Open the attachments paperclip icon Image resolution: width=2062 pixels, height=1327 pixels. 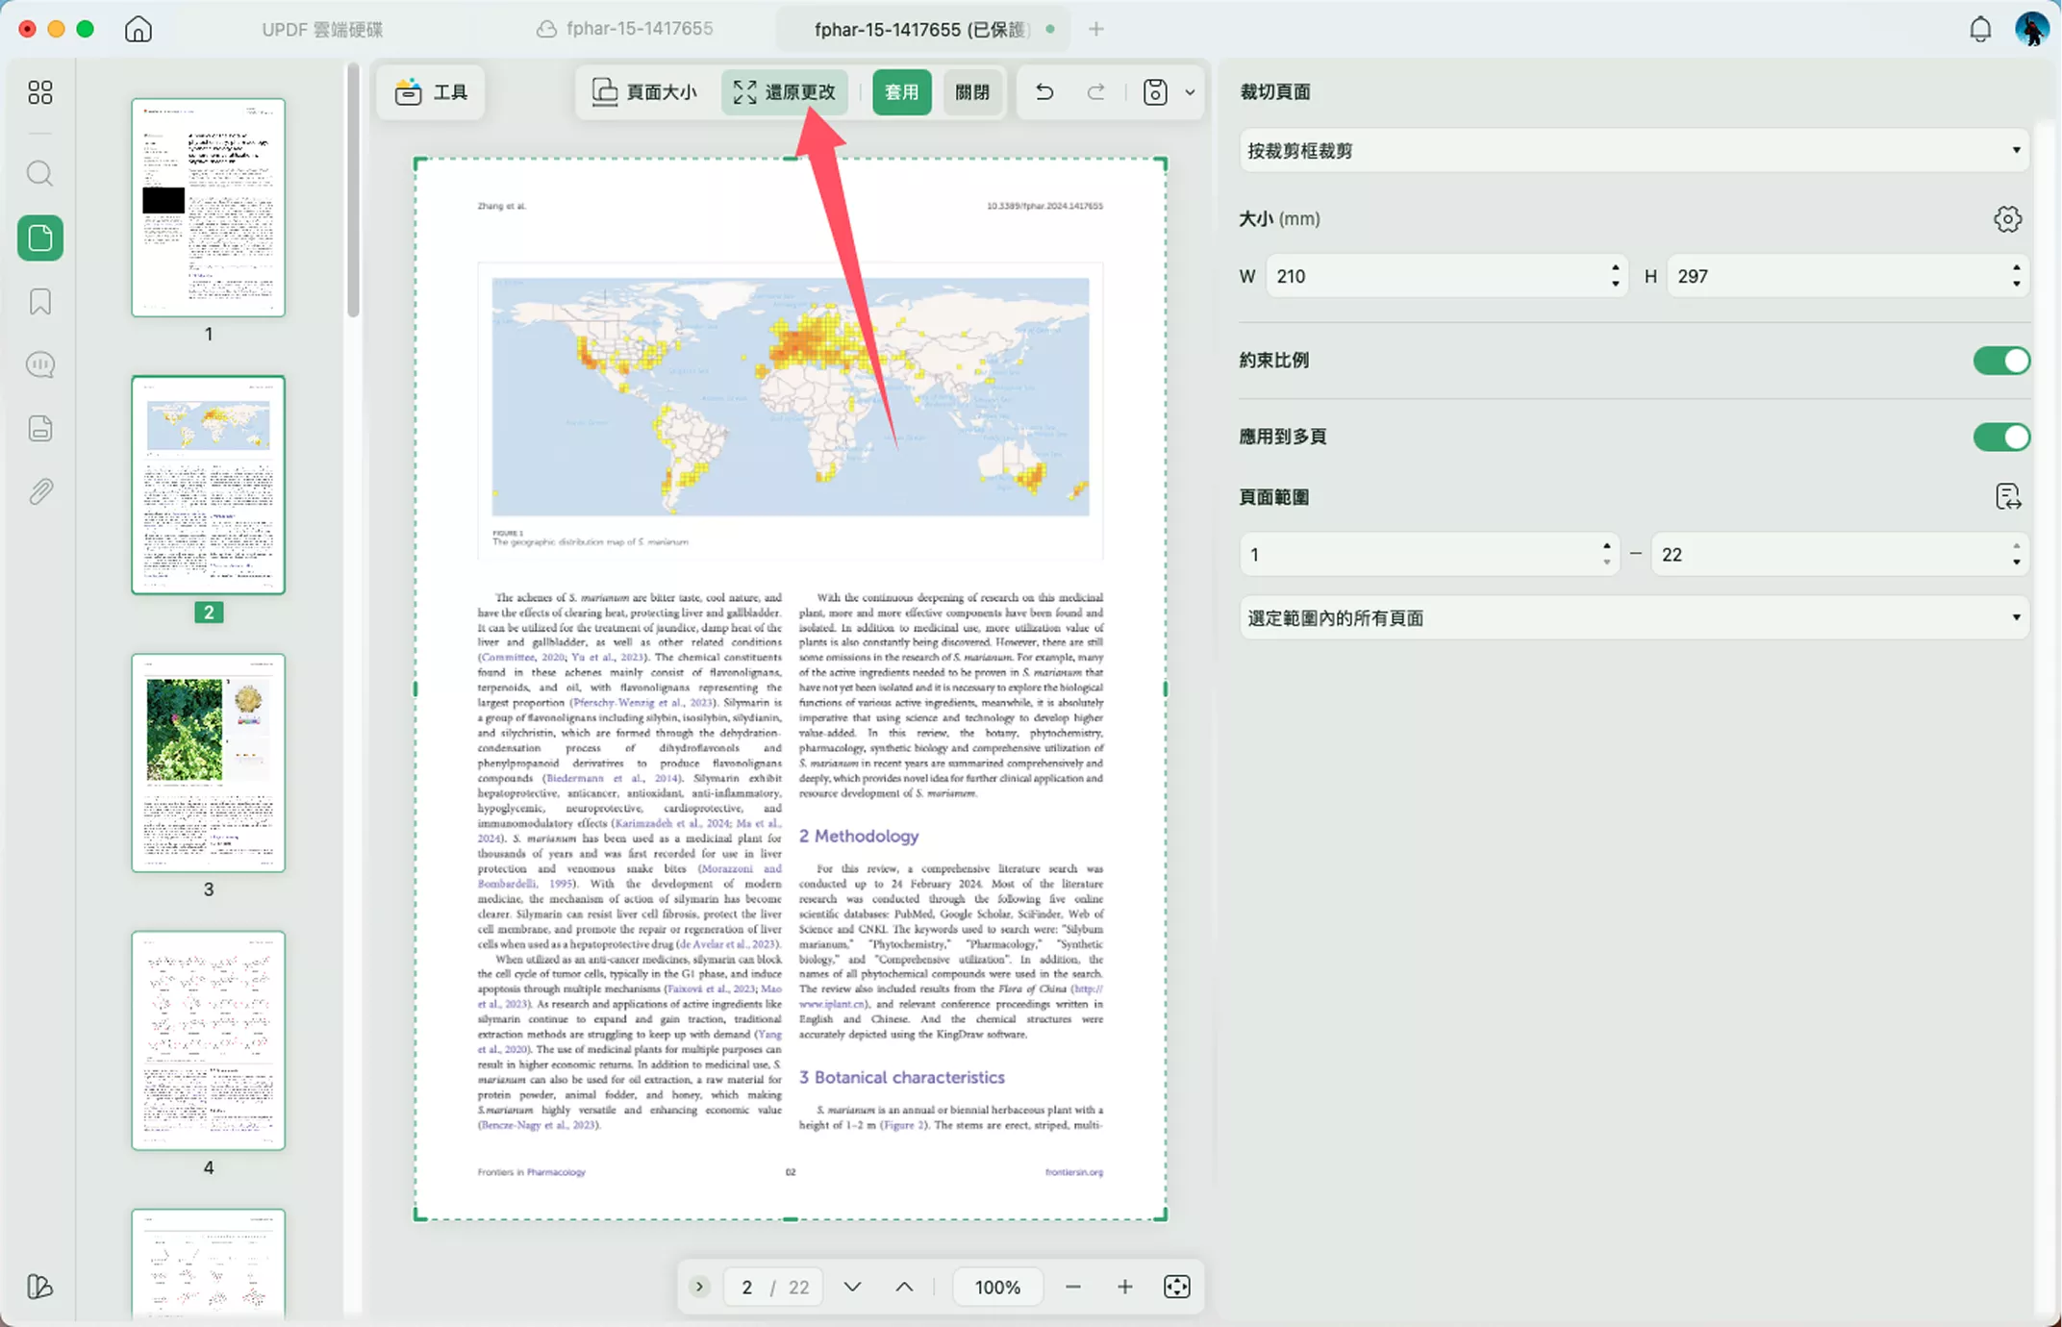(40, 492)
